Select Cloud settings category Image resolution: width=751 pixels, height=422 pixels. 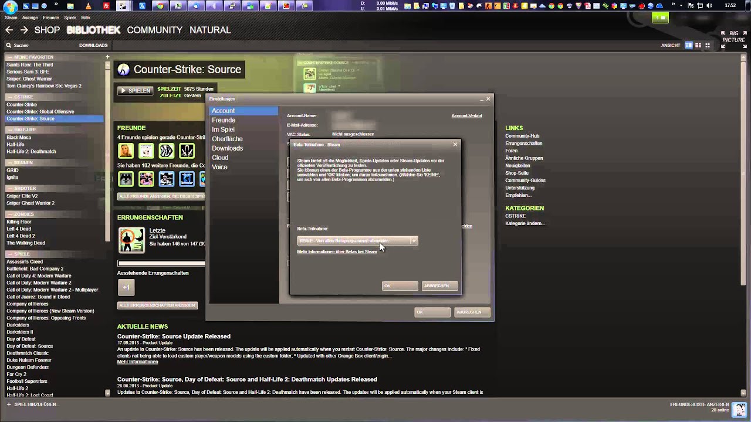pos(243,158)
